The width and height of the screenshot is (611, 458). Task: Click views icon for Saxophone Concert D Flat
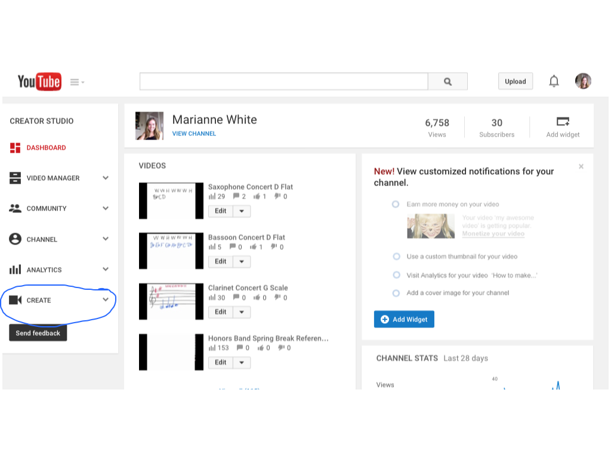point(212,196)
